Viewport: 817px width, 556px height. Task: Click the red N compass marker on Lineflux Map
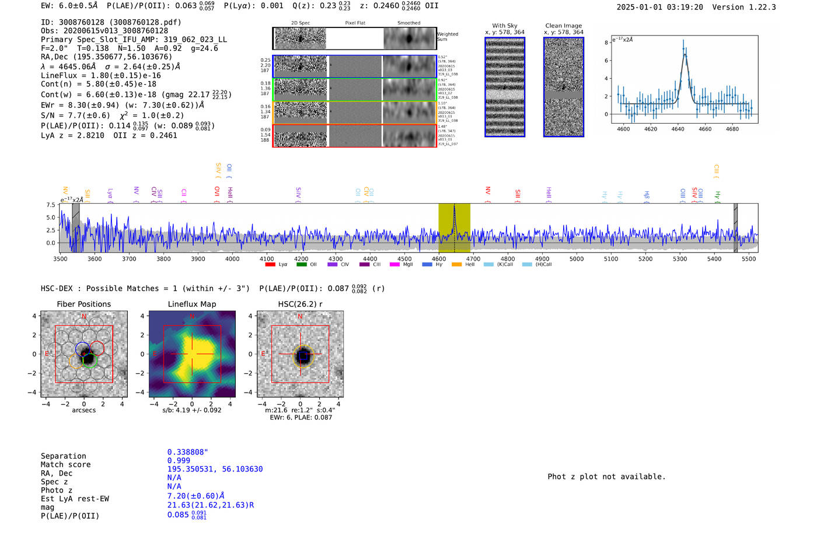tap(191, 317)
